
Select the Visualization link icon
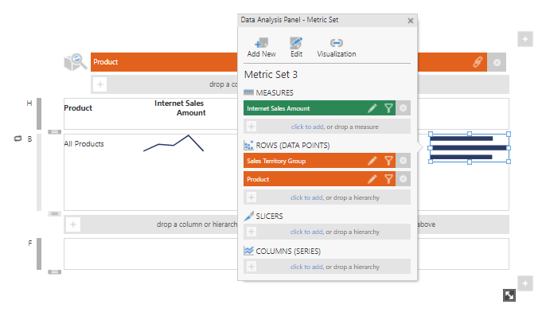click(x=337, y=43)
